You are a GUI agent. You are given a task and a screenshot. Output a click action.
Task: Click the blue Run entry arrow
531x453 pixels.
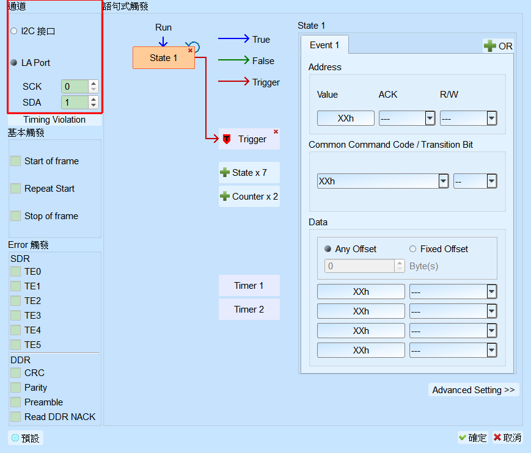[163, 42]
